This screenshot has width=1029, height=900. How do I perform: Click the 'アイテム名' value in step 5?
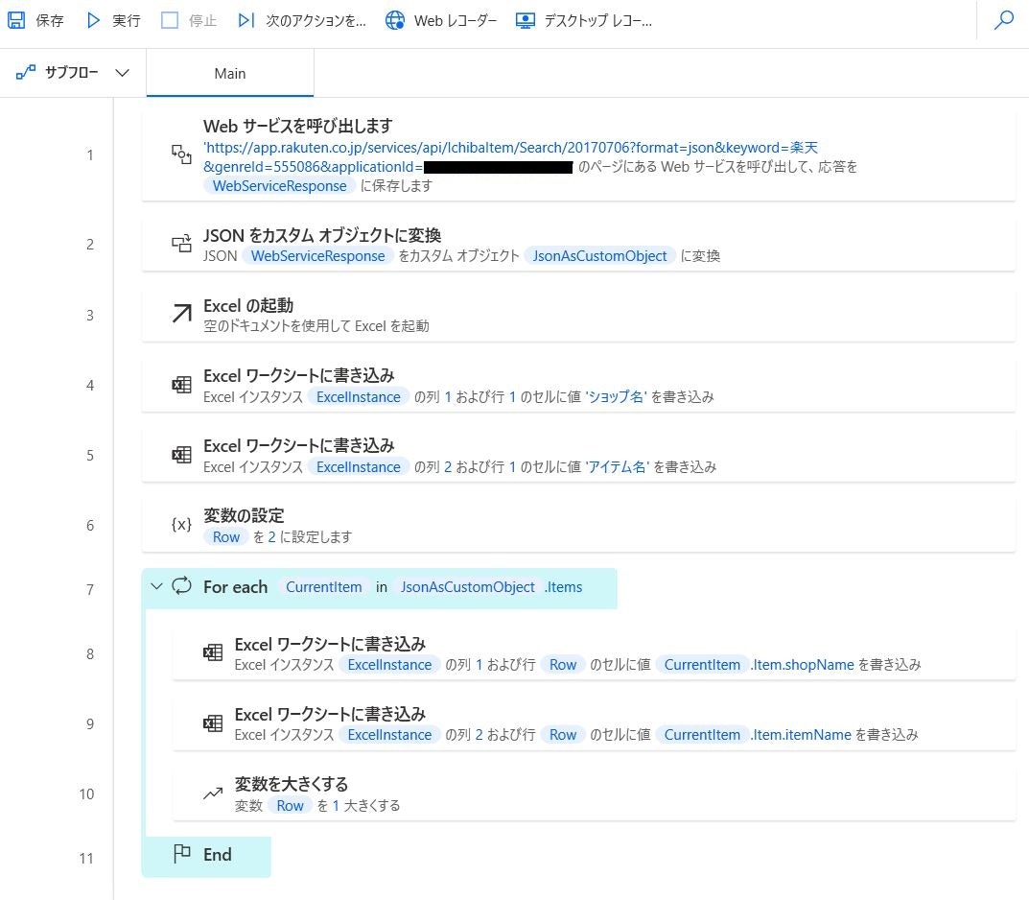617,466
